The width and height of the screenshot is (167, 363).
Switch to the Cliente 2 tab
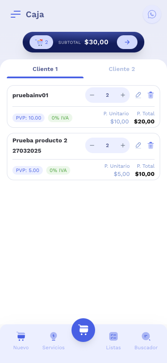[x=122, y=69]
